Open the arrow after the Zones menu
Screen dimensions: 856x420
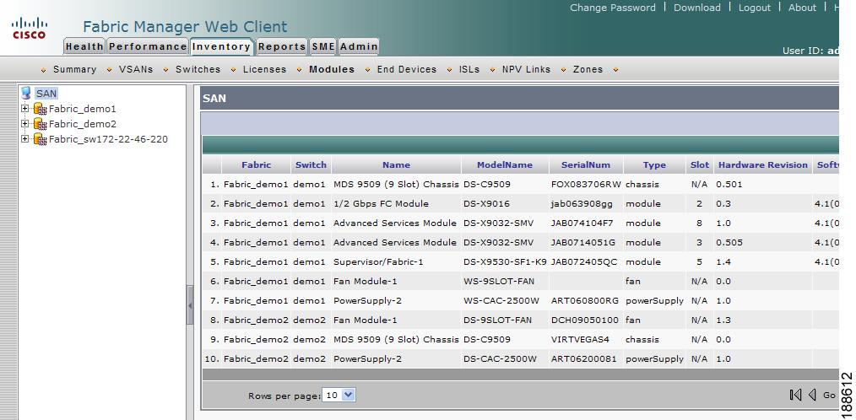(615, 70)
